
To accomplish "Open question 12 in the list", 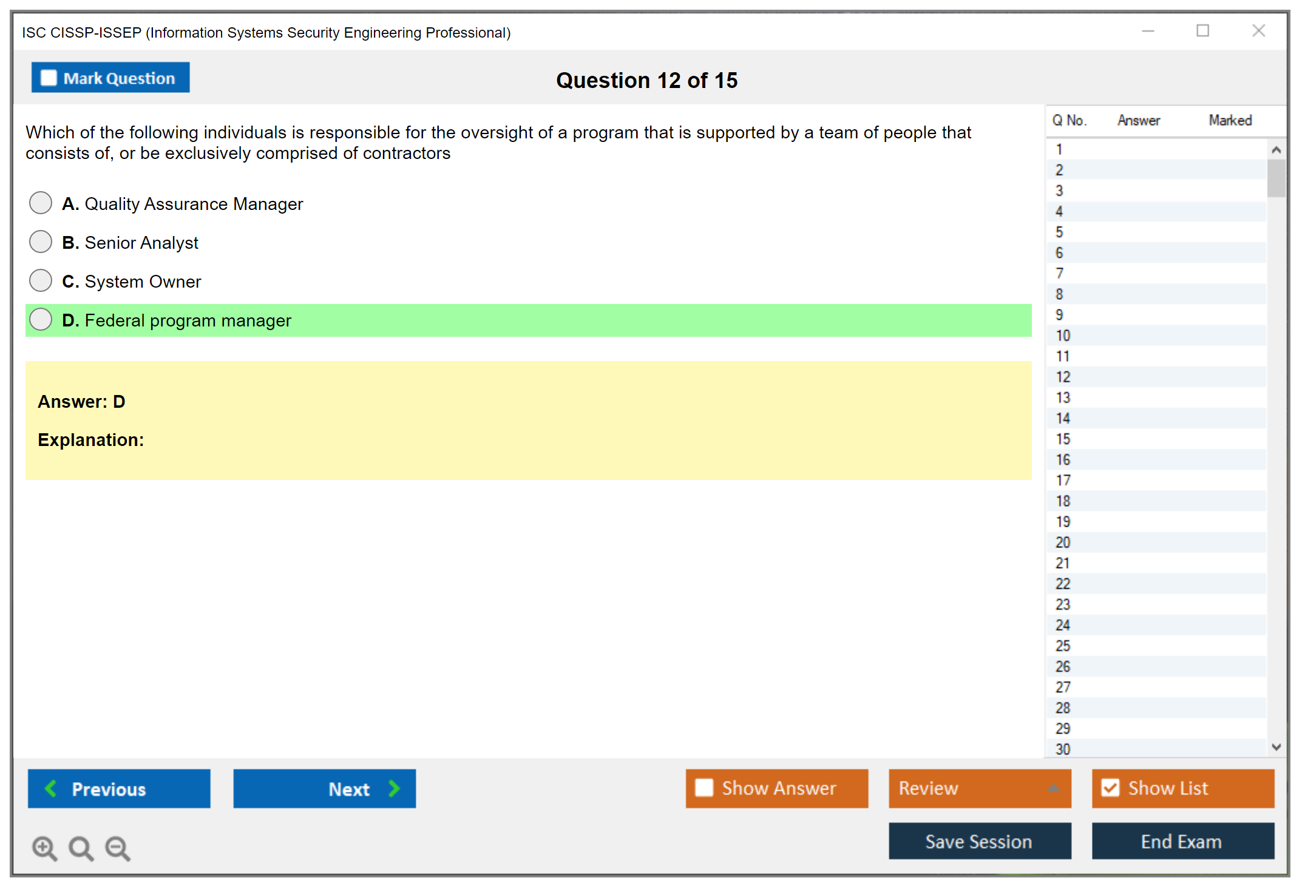I will click(1063, 377).
